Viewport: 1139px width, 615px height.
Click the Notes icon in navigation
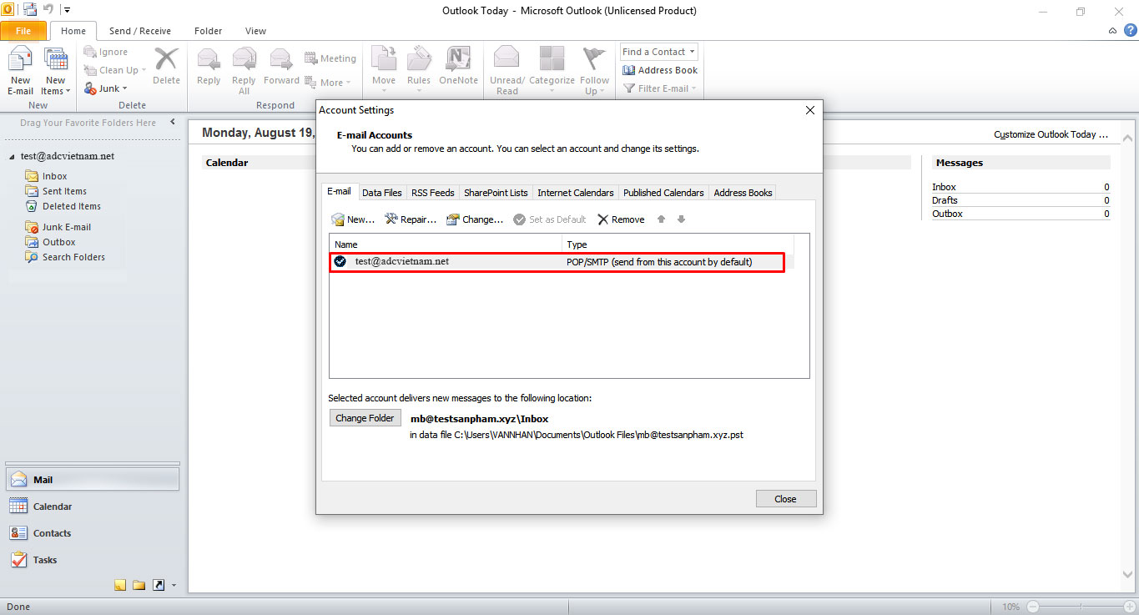pos(120,585)
